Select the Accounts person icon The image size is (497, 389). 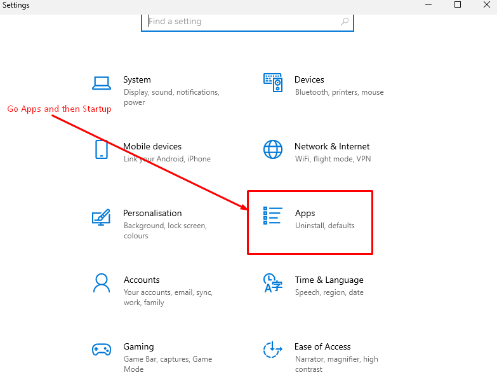point(102,283)
